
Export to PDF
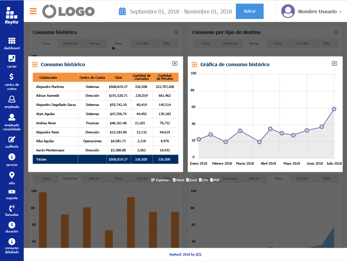click(x=215, y=180)
